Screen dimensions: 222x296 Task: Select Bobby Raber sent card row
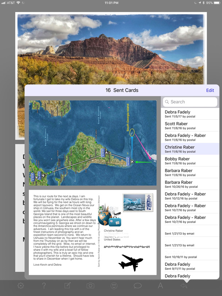190,161
